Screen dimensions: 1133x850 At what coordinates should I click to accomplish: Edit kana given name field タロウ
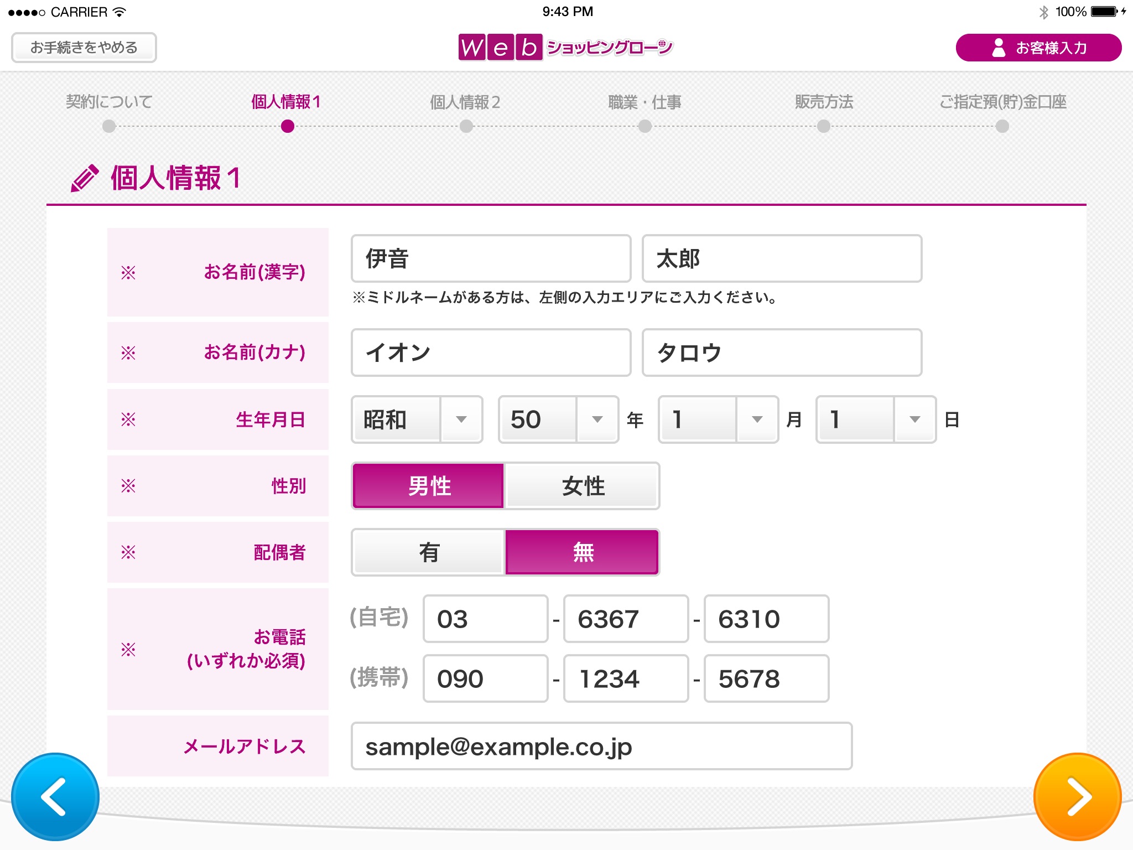pyautogui.click(x=782, y=353)
